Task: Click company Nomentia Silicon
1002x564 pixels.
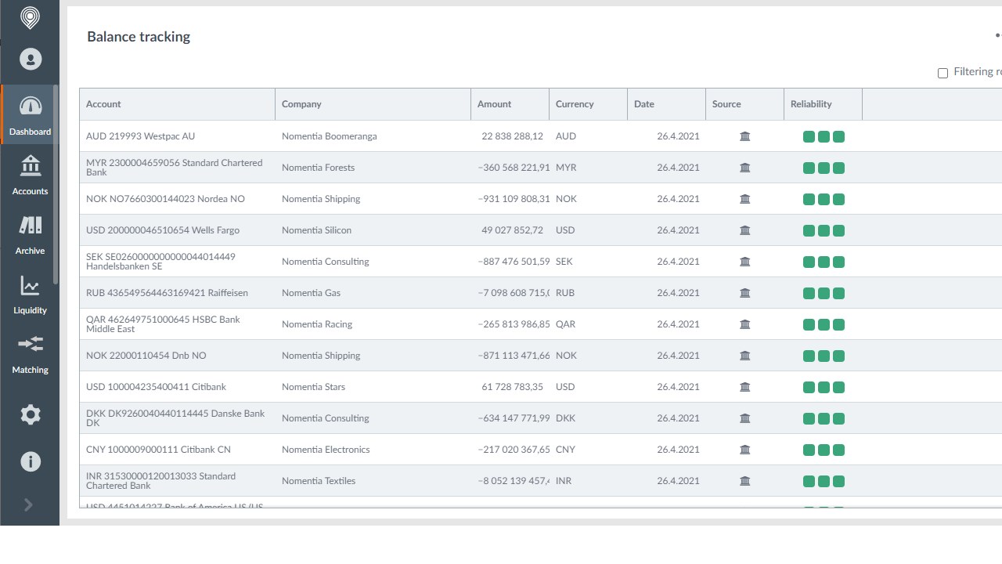Action: point(316,230)
